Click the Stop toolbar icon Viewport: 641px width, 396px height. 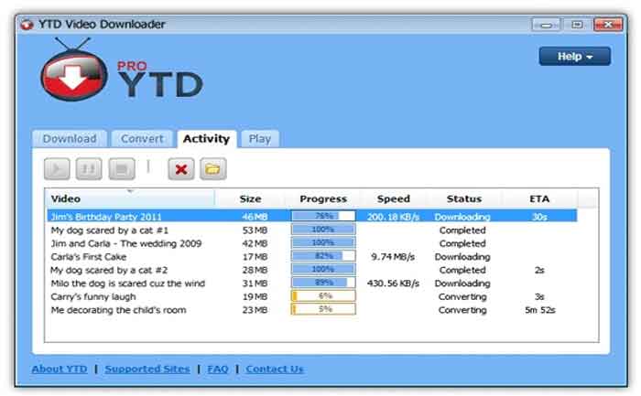tap(122, 169)
